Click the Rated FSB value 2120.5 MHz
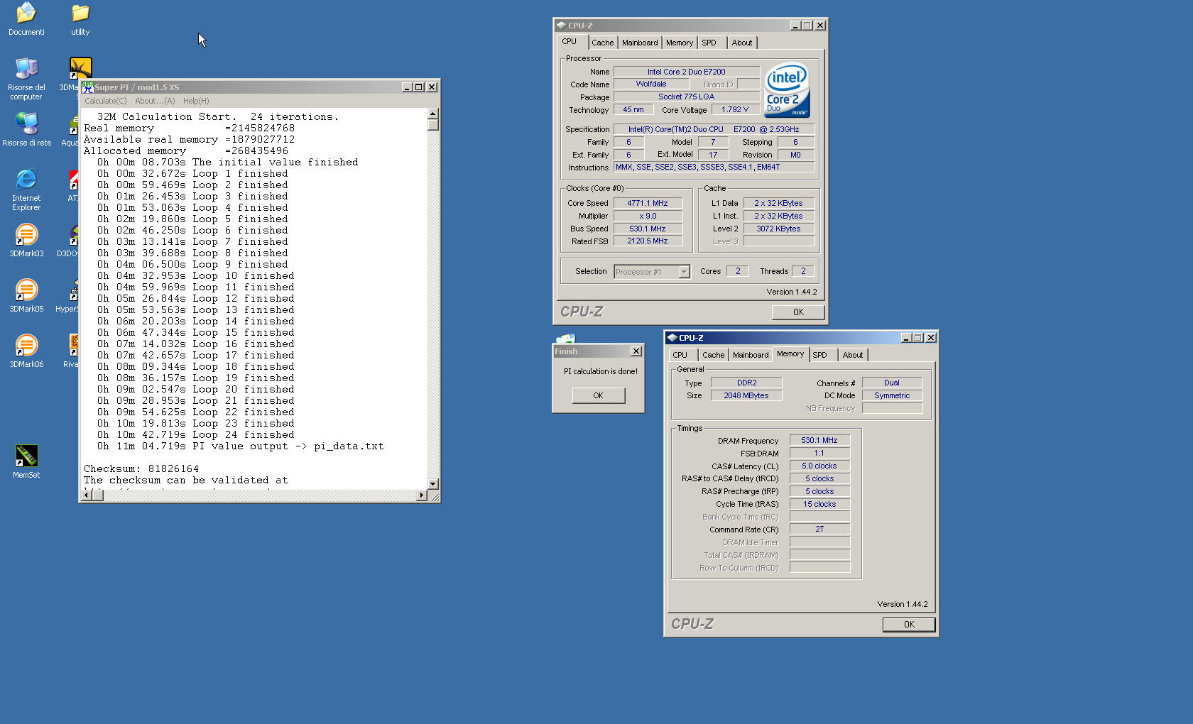The image size is (1193, 724). 648,241
